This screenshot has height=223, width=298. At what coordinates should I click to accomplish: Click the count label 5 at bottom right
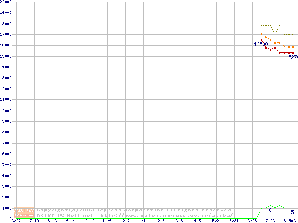pos(292,212)
